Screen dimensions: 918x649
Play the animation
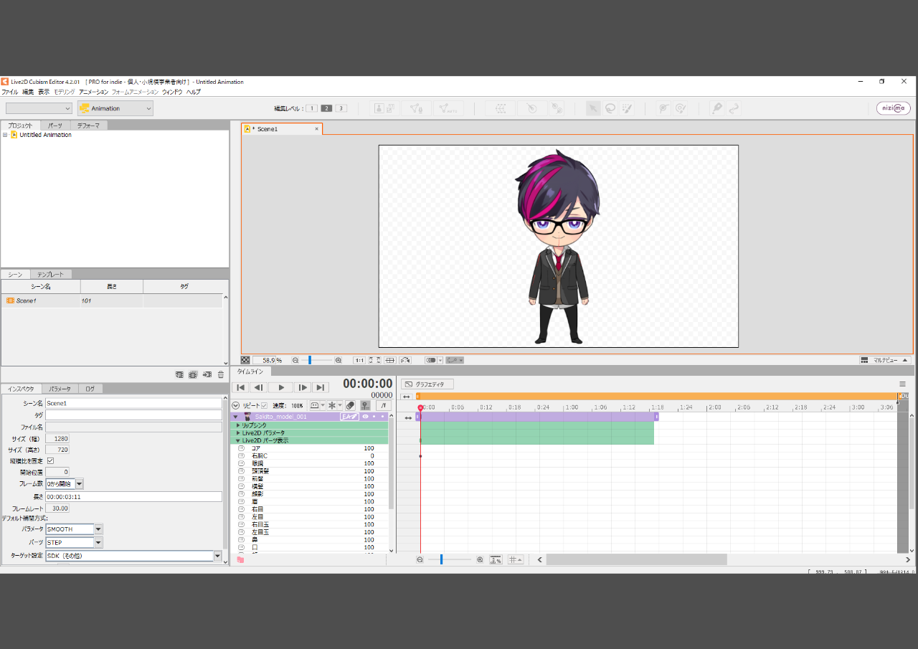click(281, 388)
